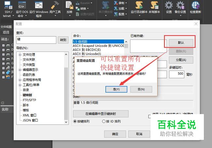
Task: Expand the 文件处理 tree node
Action: tap(20, 55)
